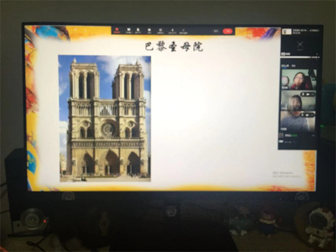Select video of person with light blonde hair
336x252 pixels.
pyautogui.click(x=298, y=101)
